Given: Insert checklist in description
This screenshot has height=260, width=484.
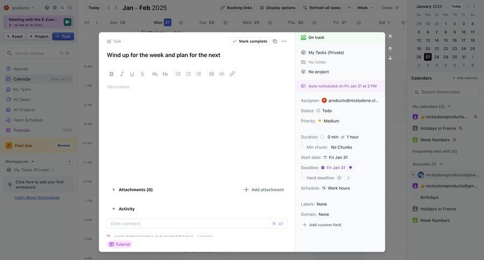Looking at the screenshot, I should tap(199, 74).
